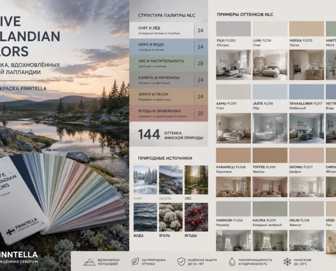
Task: Click the count 20 in the berries row
Action: (200, 113)
